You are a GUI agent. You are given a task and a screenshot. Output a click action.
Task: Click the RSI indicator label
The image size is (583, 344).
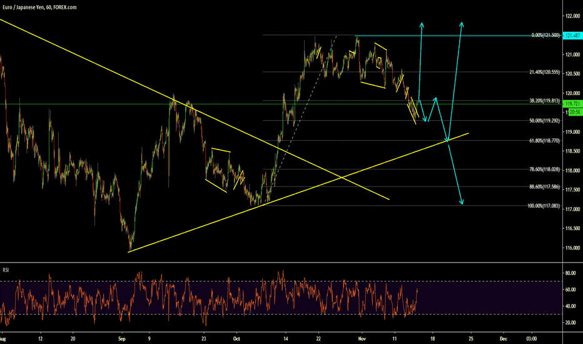click(6, 270)
